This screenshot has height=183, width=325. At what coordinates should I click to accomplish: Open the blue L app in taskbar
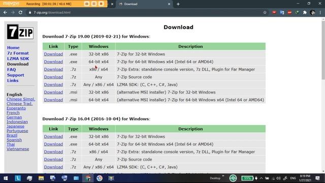[18, 178]
